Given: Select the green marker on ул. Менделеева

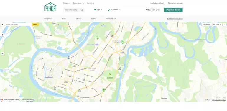Looking at the screenshot, I should (x=103, y=90).
